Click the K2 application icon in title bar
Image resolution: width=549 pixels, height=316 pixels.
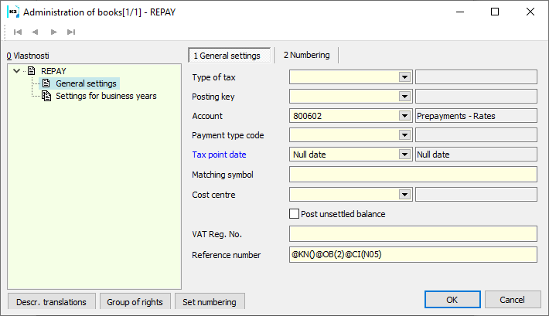click(x=13, y=12)
